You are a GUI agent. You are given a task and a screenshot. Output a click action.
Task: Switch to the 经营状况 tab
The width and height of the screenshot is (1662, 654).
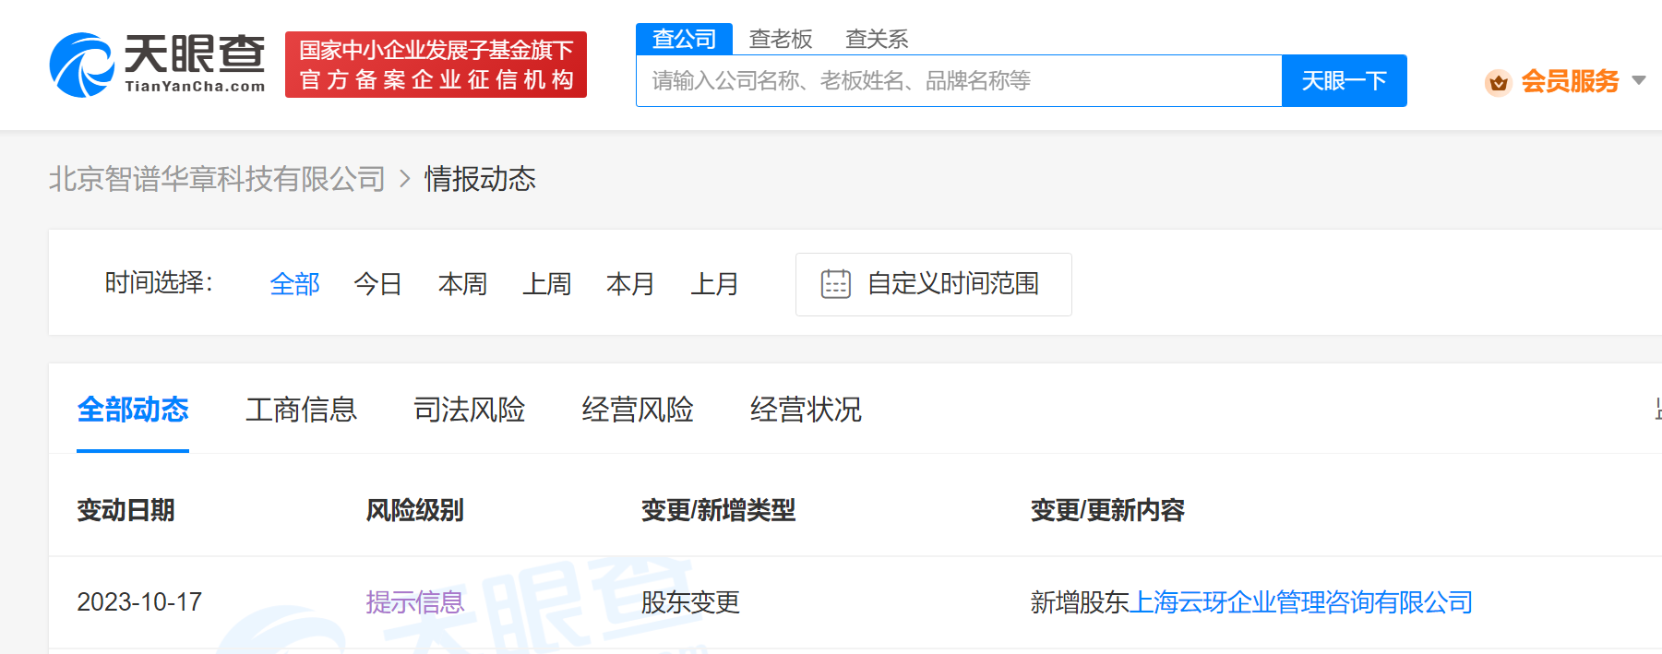(x=806, y=410)
